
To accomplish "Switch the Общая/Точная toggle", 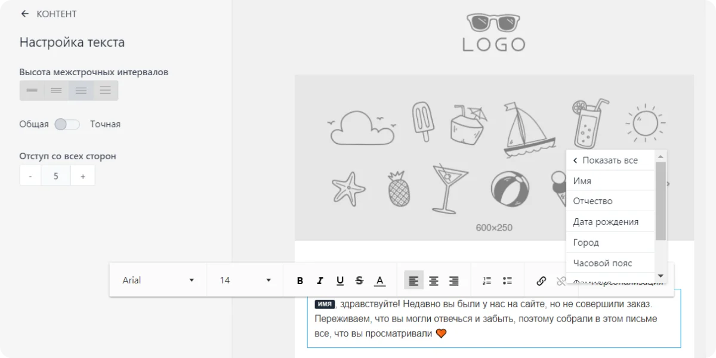I will pos(67,124).
